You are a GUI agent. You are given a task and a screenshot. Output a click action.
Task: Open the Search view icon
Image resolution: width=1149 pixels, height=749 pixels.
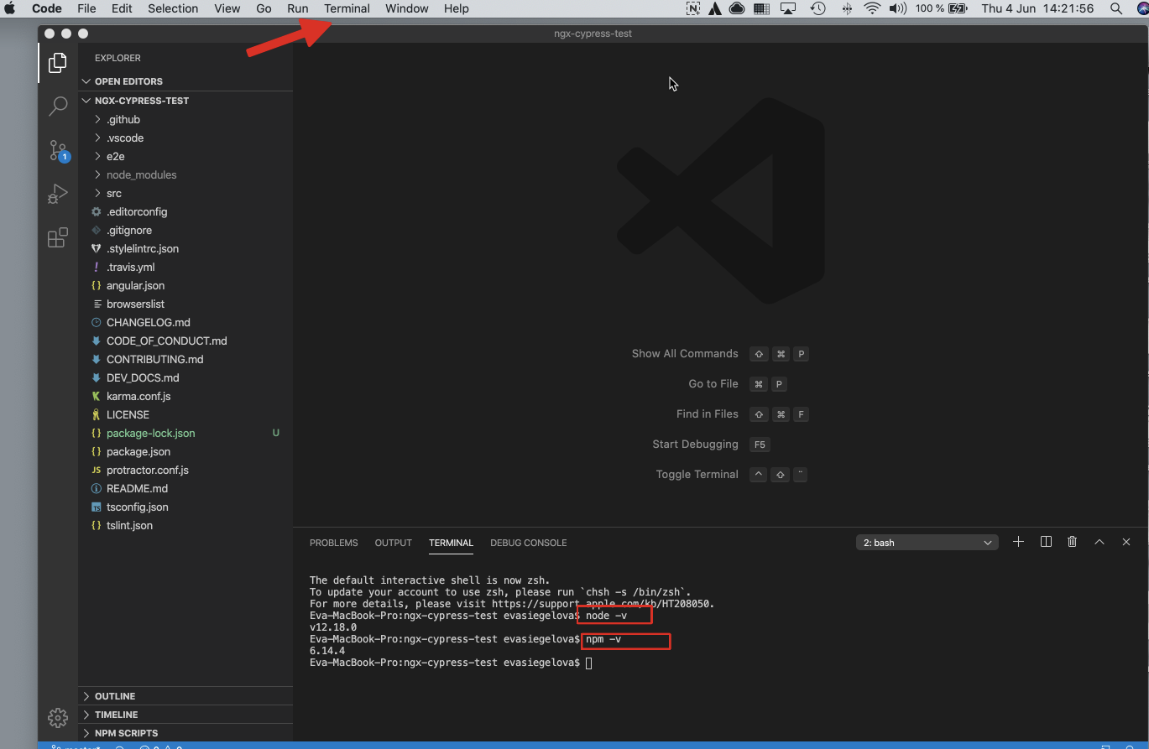coord(58,107)
